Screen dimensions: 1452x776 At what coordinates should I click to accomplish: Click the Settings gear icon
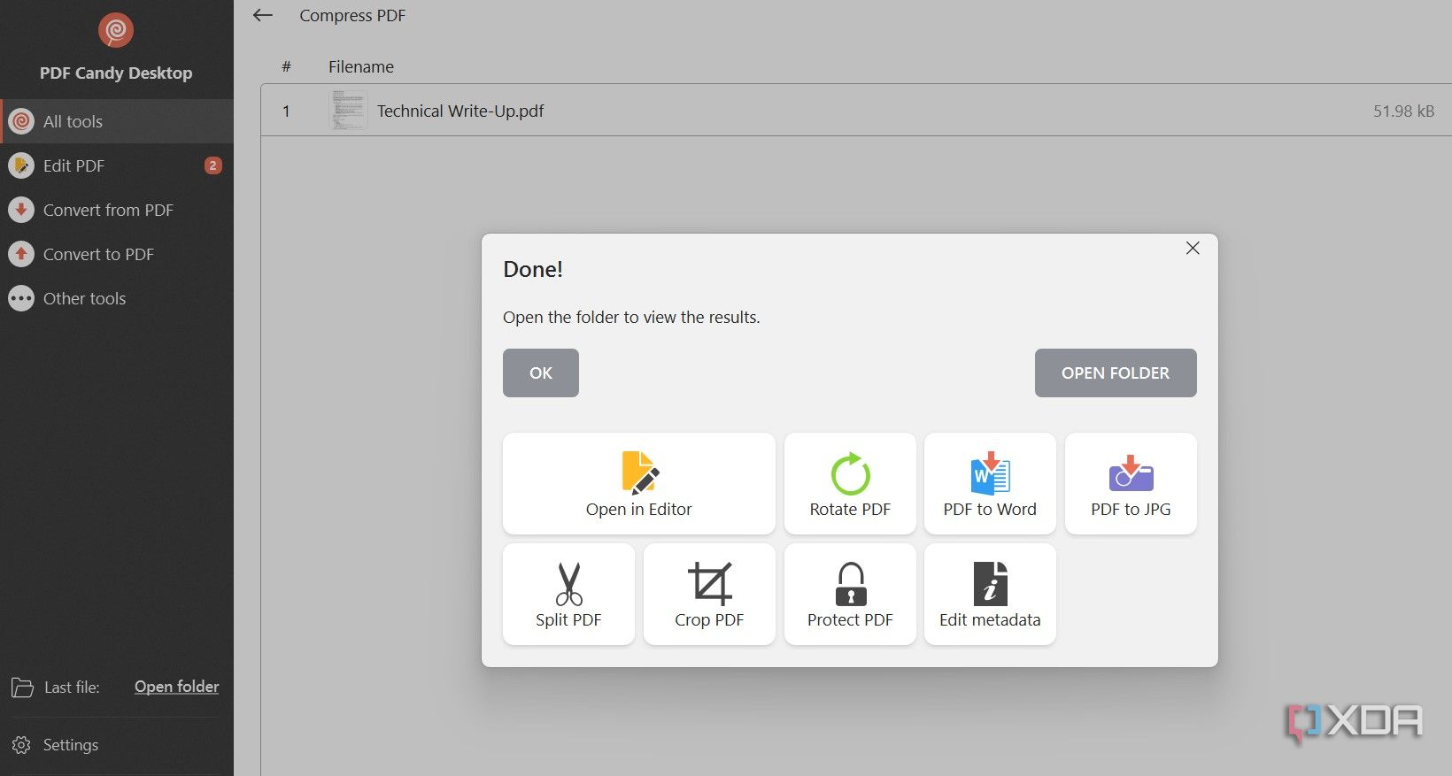pyautogui.click(x=22, y=745)
